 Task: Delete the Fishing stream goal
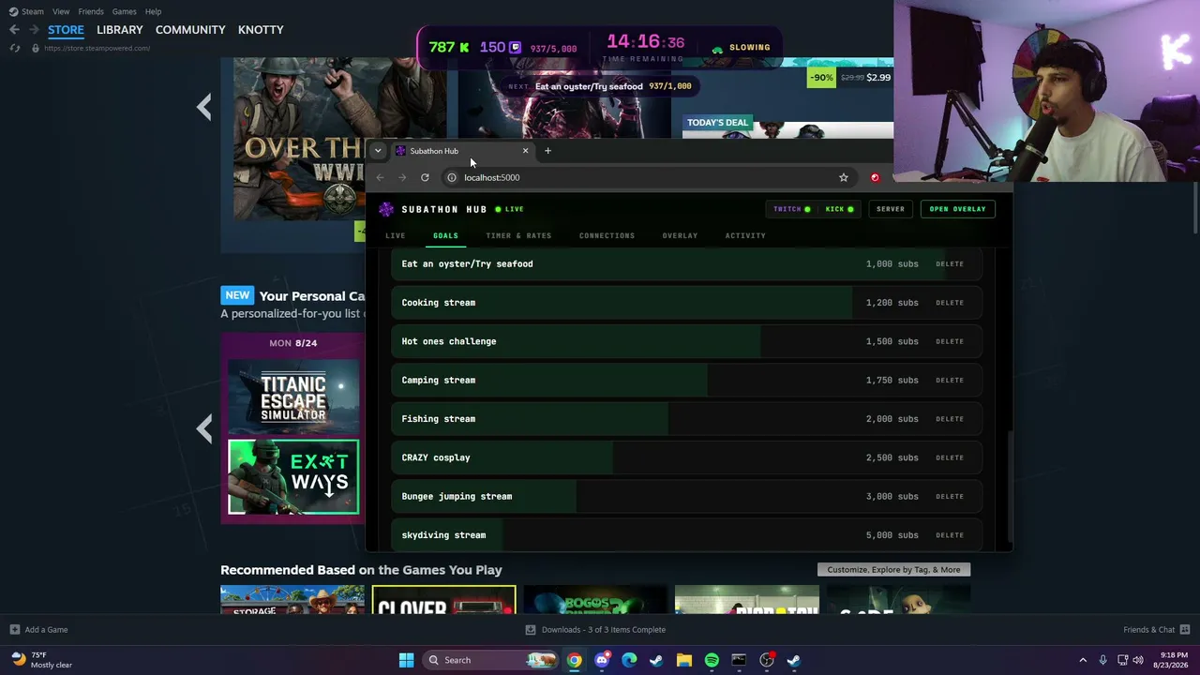point(950,419)
